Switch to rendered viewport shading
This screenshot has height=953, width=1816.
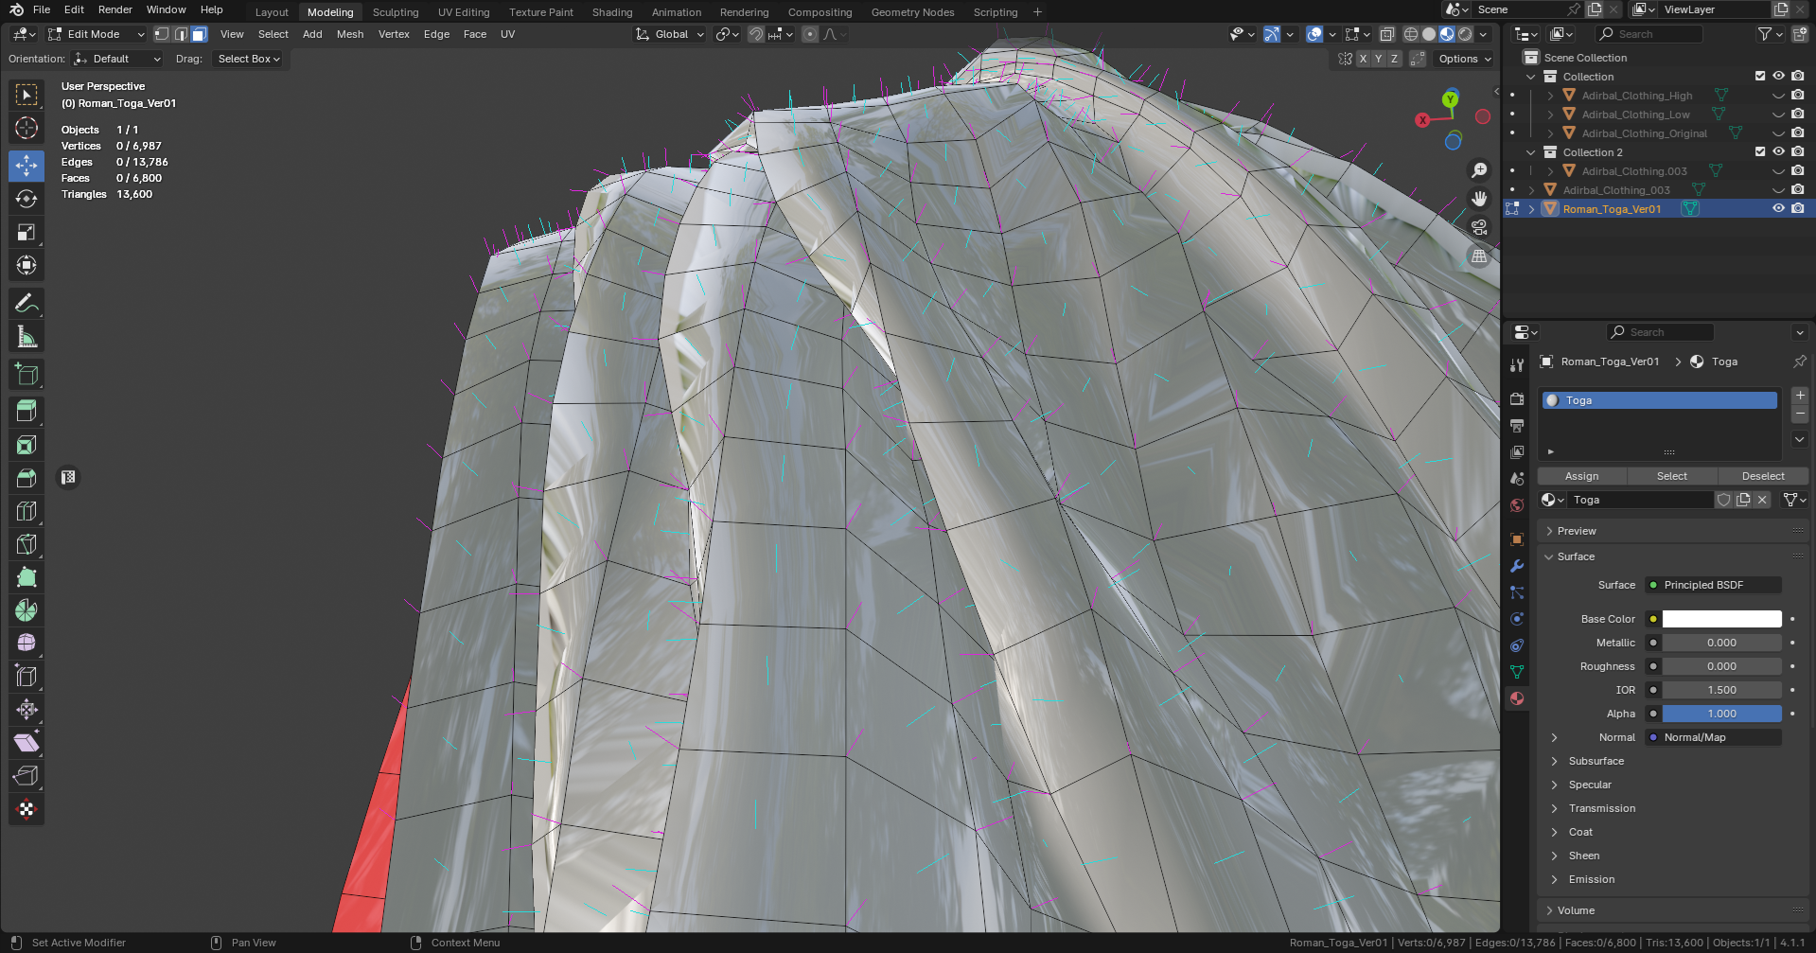tap(1465, 34)
